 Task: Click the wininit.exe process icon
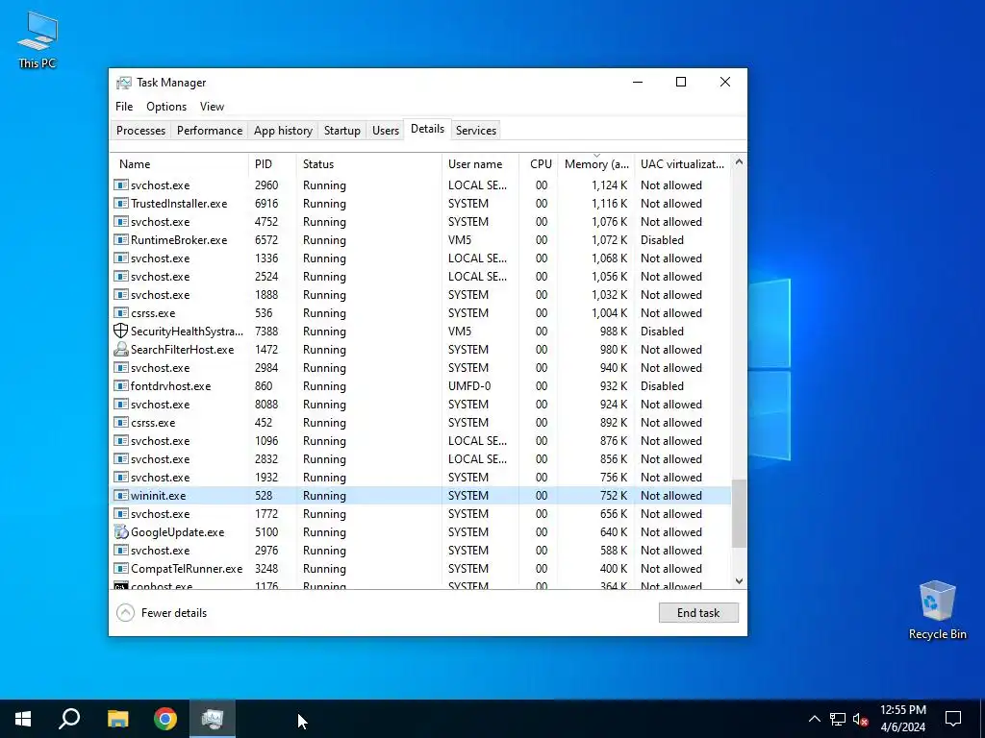tap(120, 495)
